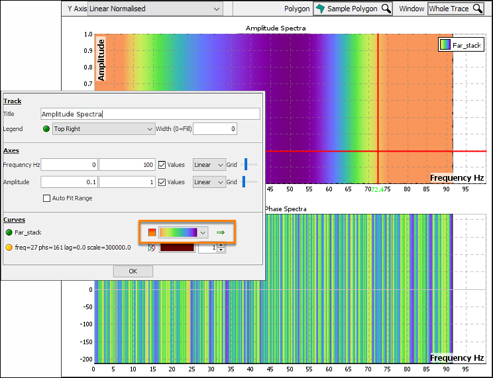Open the Y Axis Linear Normalised dropdown
The height and width of the screenshot is (378, 493).
[x=155, y=9]
